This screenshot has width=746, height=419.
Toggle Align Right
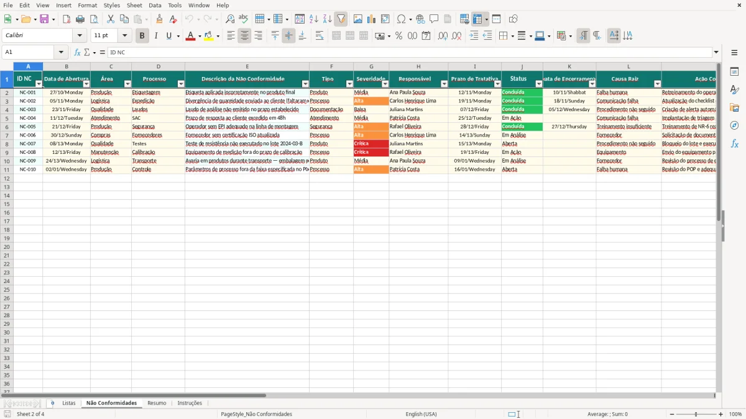(258, 36)
